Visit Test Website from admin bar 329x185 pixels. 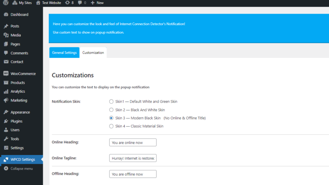point(52,3)
